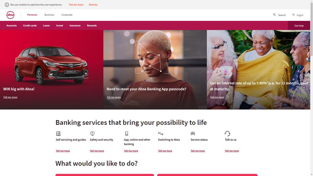Open the Insurance navigation menu
The height and width of the screenshot is (176, 313).
75,25
